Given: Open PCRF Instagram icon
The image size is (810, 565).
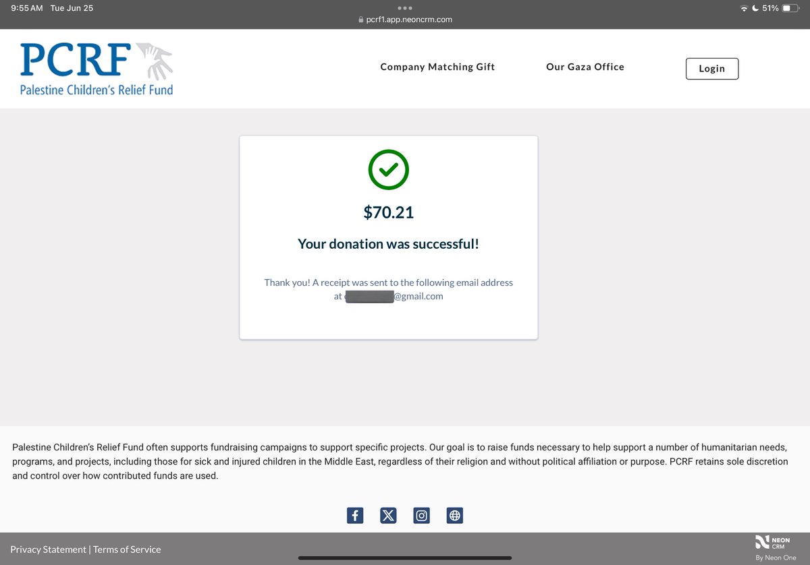Looking at the screenshot, I should tap(422, 516).
